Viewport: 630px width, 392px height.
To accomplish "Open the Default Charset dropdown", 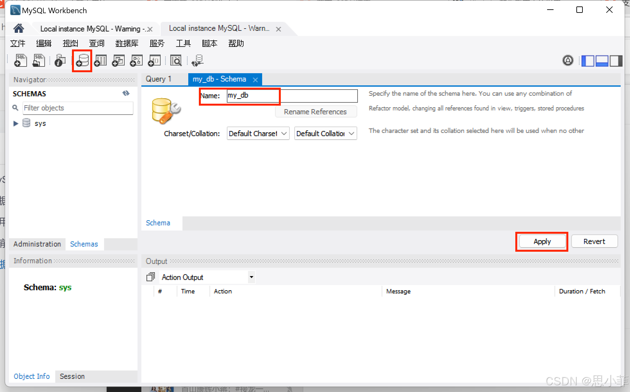I will coord(258,134).
